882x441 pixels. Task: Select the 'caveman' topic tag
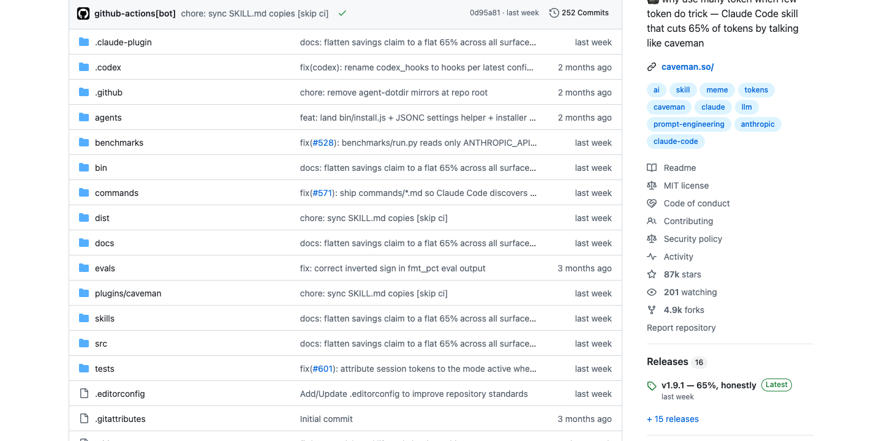click(669, 107)
